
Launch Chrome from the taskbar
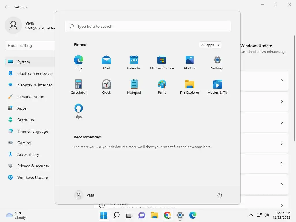[167, 215]
